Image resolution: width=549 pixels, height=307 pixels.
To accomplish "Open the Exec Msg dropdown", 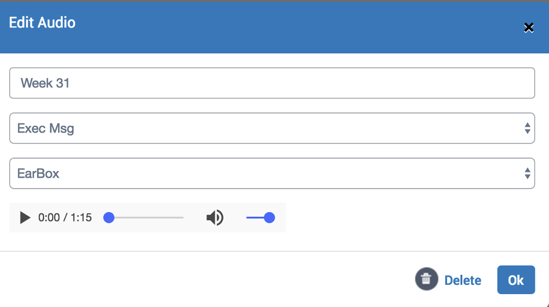I will point(272,128).
